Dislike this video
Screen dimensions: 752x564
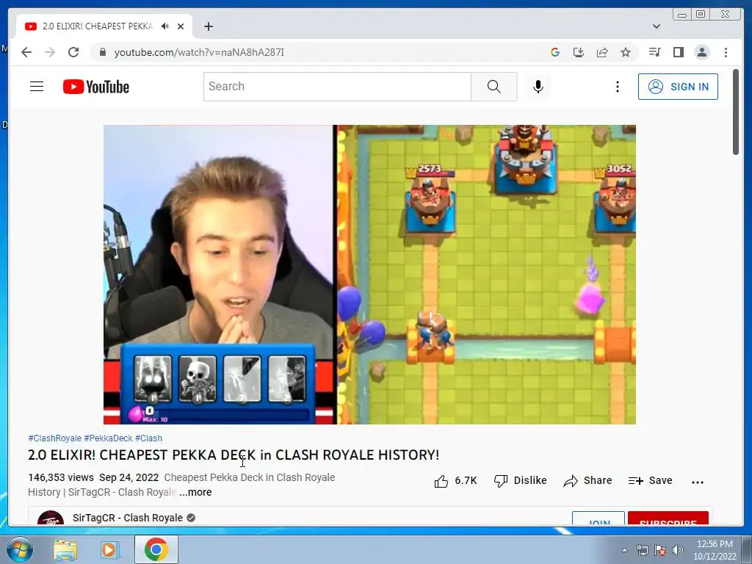pos(521,480)
